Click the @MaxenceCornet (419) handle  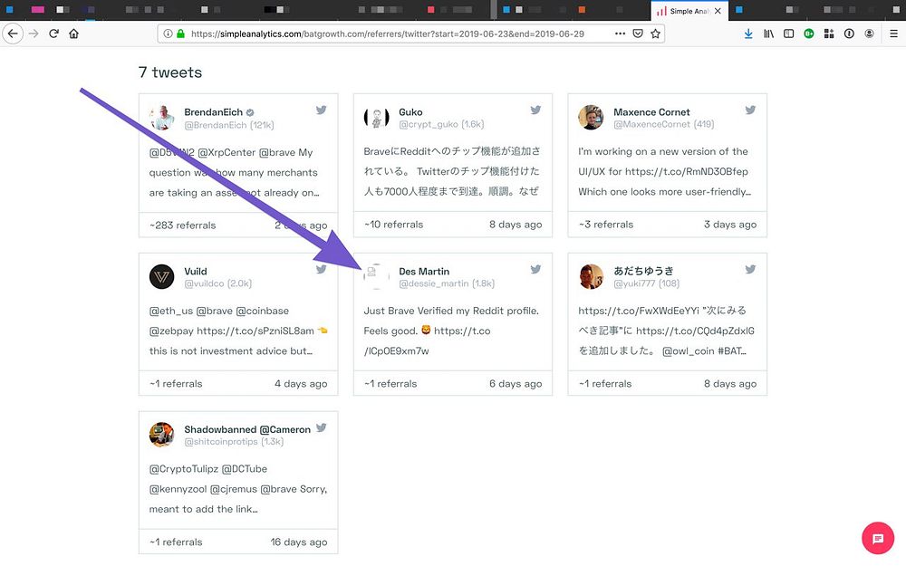coord(663,124)
